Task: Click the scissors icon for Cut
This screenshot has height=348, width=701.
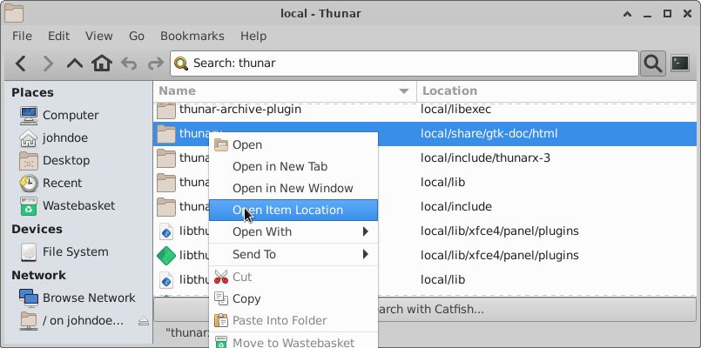Action: tap(221, 277)
